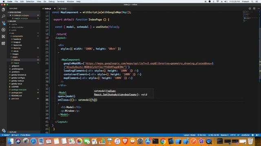Open the Search view in activity bar

(3, 16)
